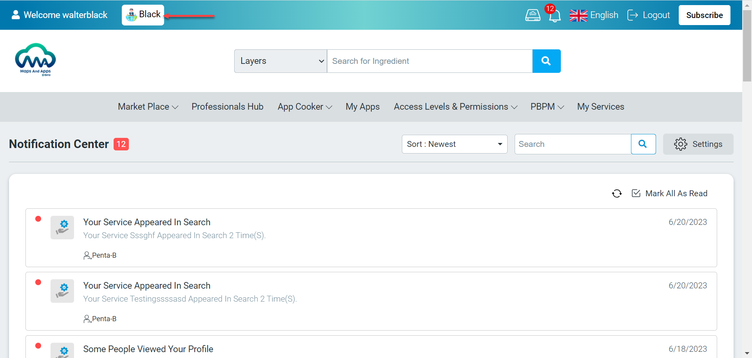Click the notification search magnifier button
752x358 pixels.
click(x=643, y=144)
